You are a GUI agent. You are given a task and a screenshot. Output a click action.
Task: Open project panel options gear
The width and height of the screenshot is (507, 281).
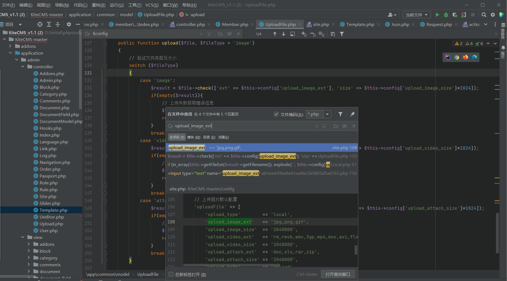[69, 24]
